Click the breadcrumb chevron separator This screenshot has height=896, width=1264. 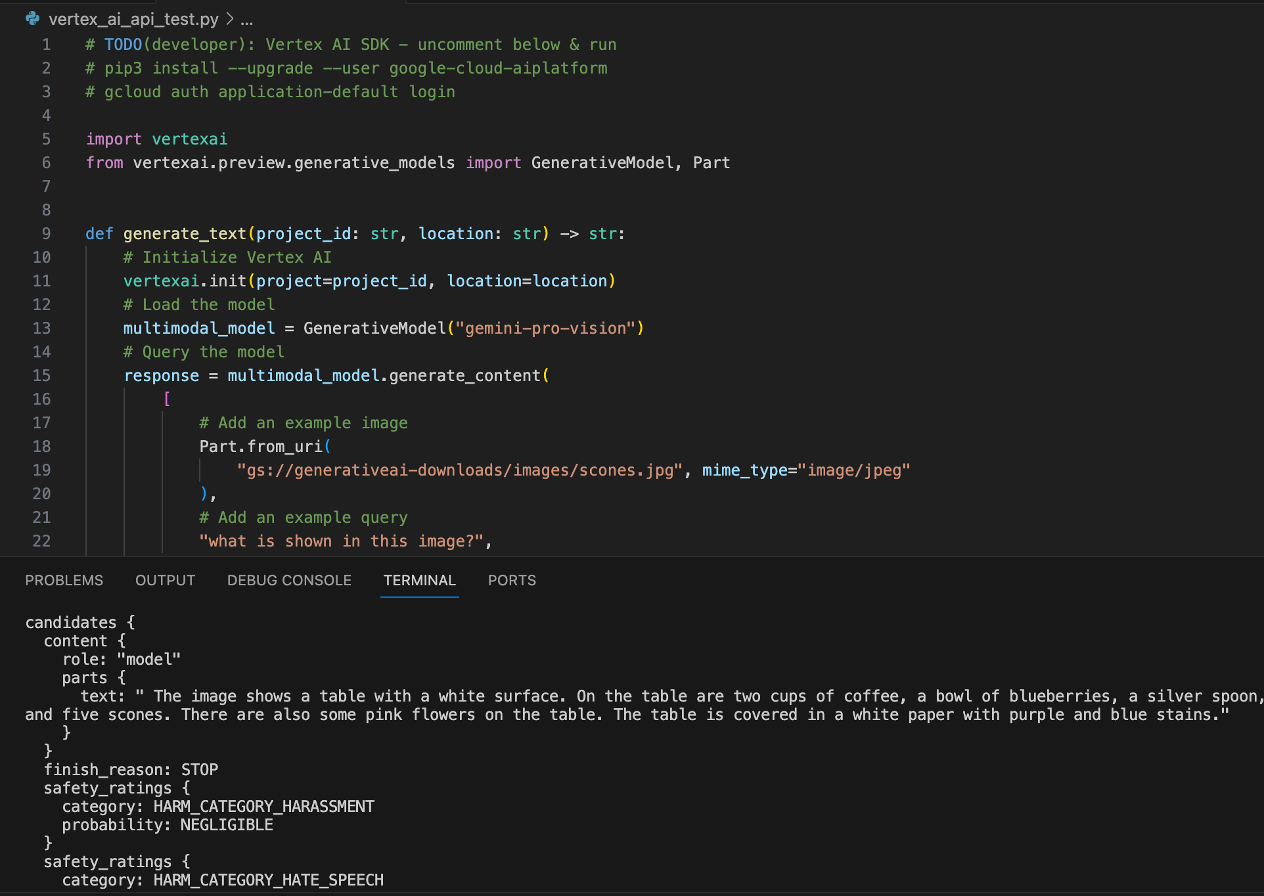pos(230,19)
